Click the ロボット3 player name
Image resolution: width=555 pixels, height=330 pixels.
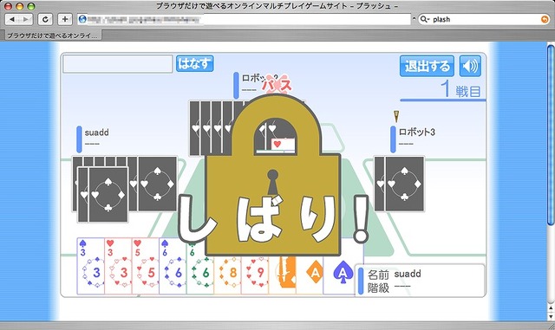(x=416, y=132)
